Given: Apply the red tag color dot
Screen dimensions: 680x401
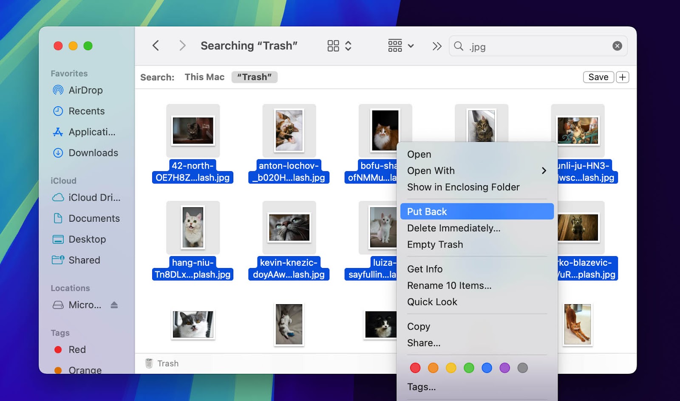Looking at the screenshot, I should click(x=415, y=368).
